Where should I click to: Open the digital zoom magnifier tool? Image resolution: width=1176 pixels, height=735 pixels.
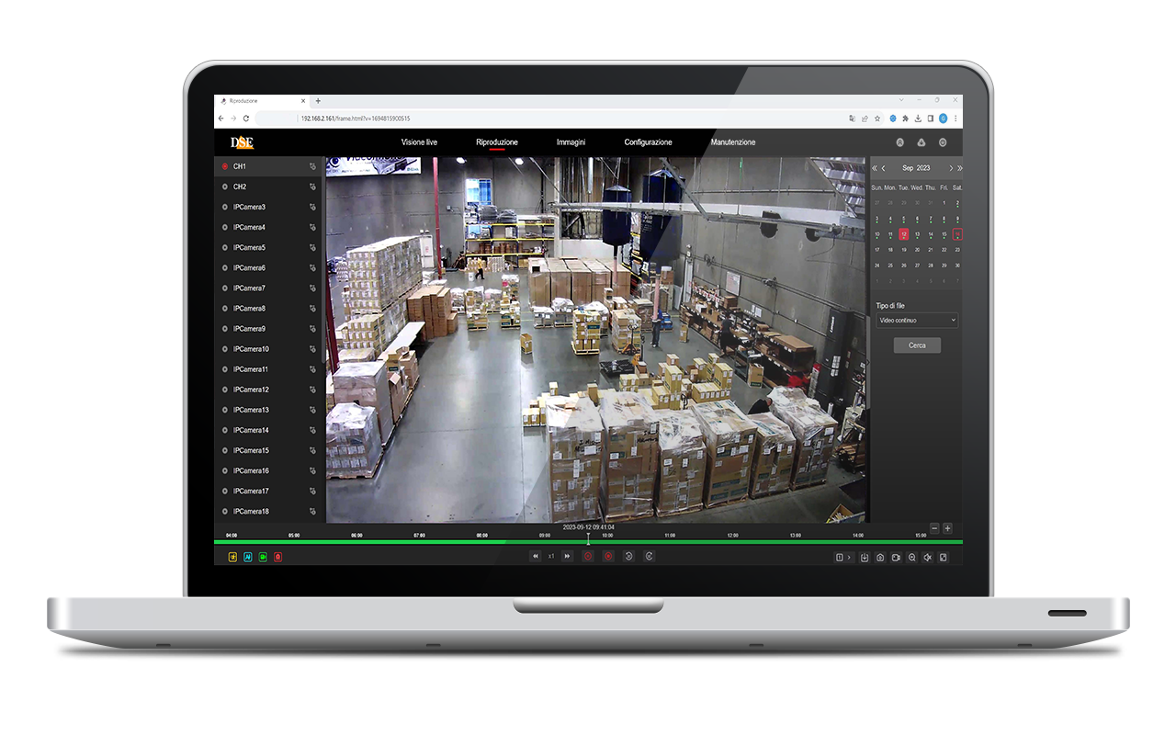click(x=911, y=556)
